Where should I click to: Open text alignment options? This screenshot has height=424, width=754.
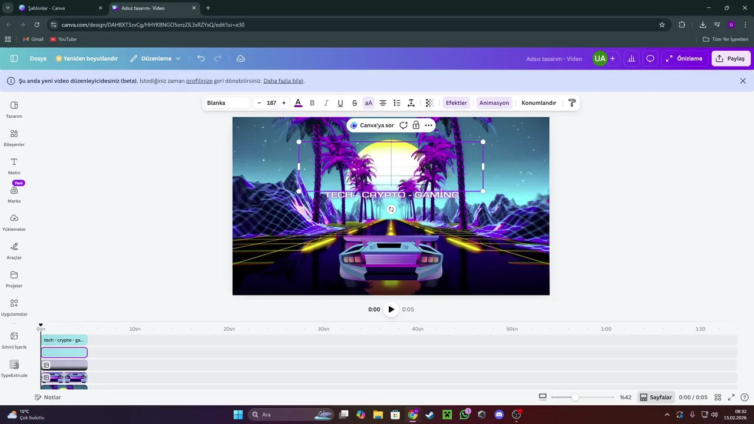(x=383, y=103)
